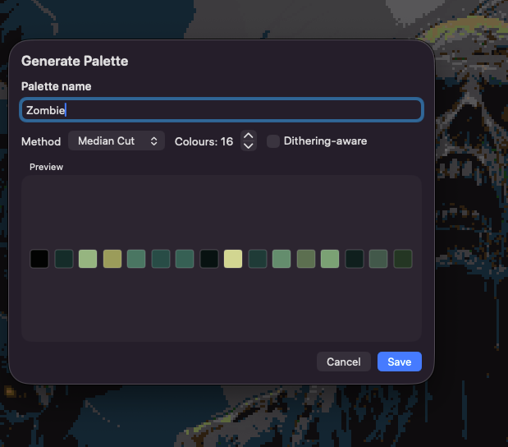The width and height of the screenshot is (508, 447).
Task: Select the eleventh sage green swatch
Action: click(281, 259)
